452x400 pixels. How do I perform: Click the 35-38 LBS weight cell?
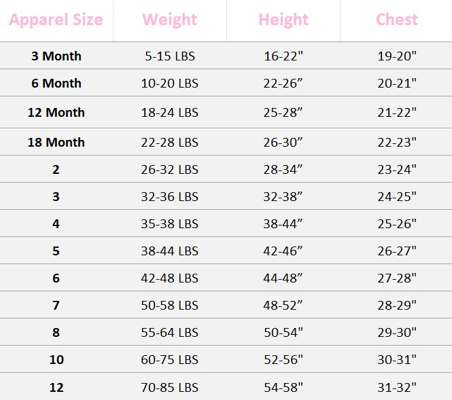coord(170,223)
